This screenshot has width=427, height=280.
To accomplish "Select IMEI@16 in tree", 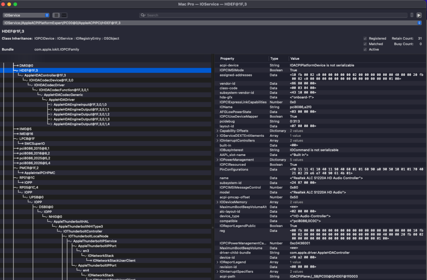I will point(26,134).
